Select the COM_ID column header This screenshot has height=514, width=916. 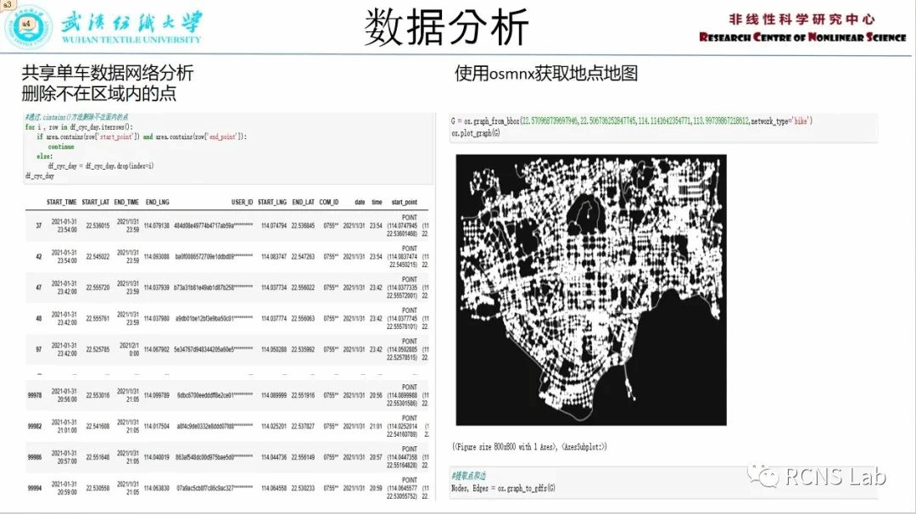[329, 202]
